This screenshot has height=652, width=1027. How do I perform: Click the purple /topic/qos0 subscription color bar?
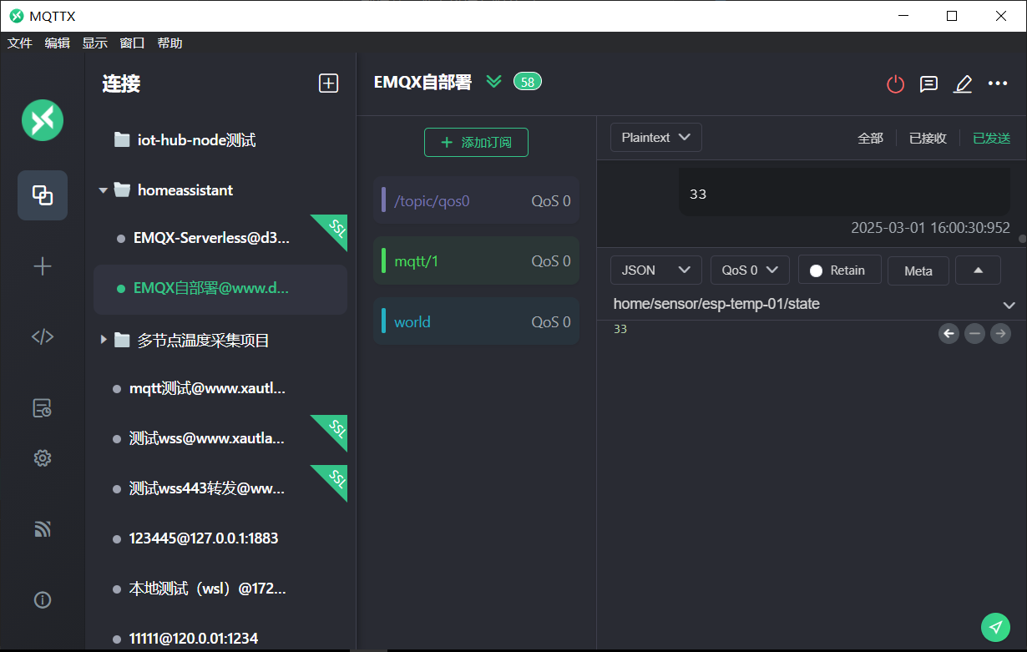(x=383, y=200)
